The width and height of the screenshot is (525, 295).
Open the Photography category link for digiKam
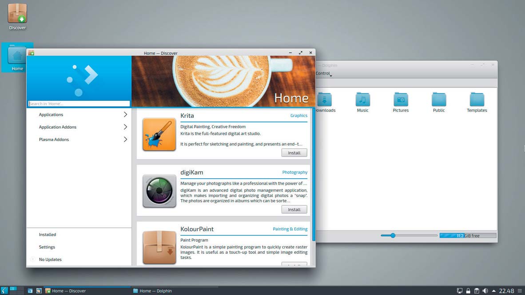294,172
